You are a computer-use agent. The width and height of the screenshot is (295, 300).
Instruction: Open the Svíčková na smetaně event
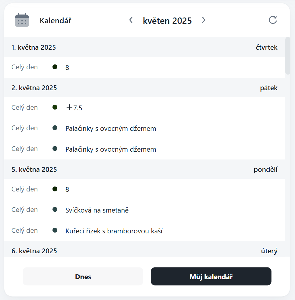pyautogui.click(x=97, y=210)
